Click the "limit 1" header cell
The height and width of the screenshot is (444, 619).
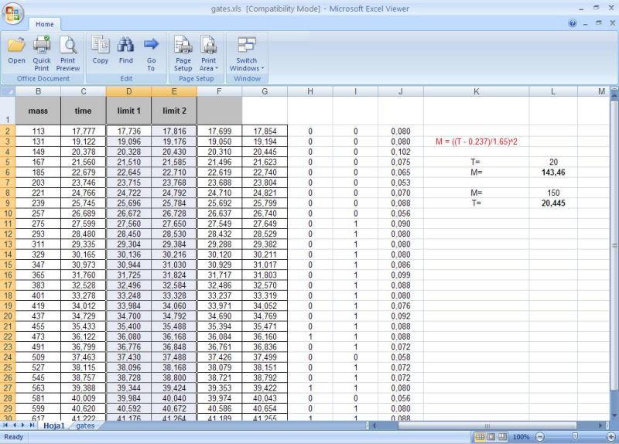pyautogui.click(x=128, y=111)
